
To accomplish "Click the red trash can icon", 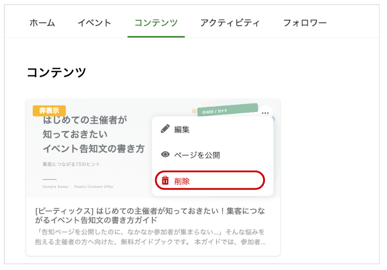I will (165, 180).
